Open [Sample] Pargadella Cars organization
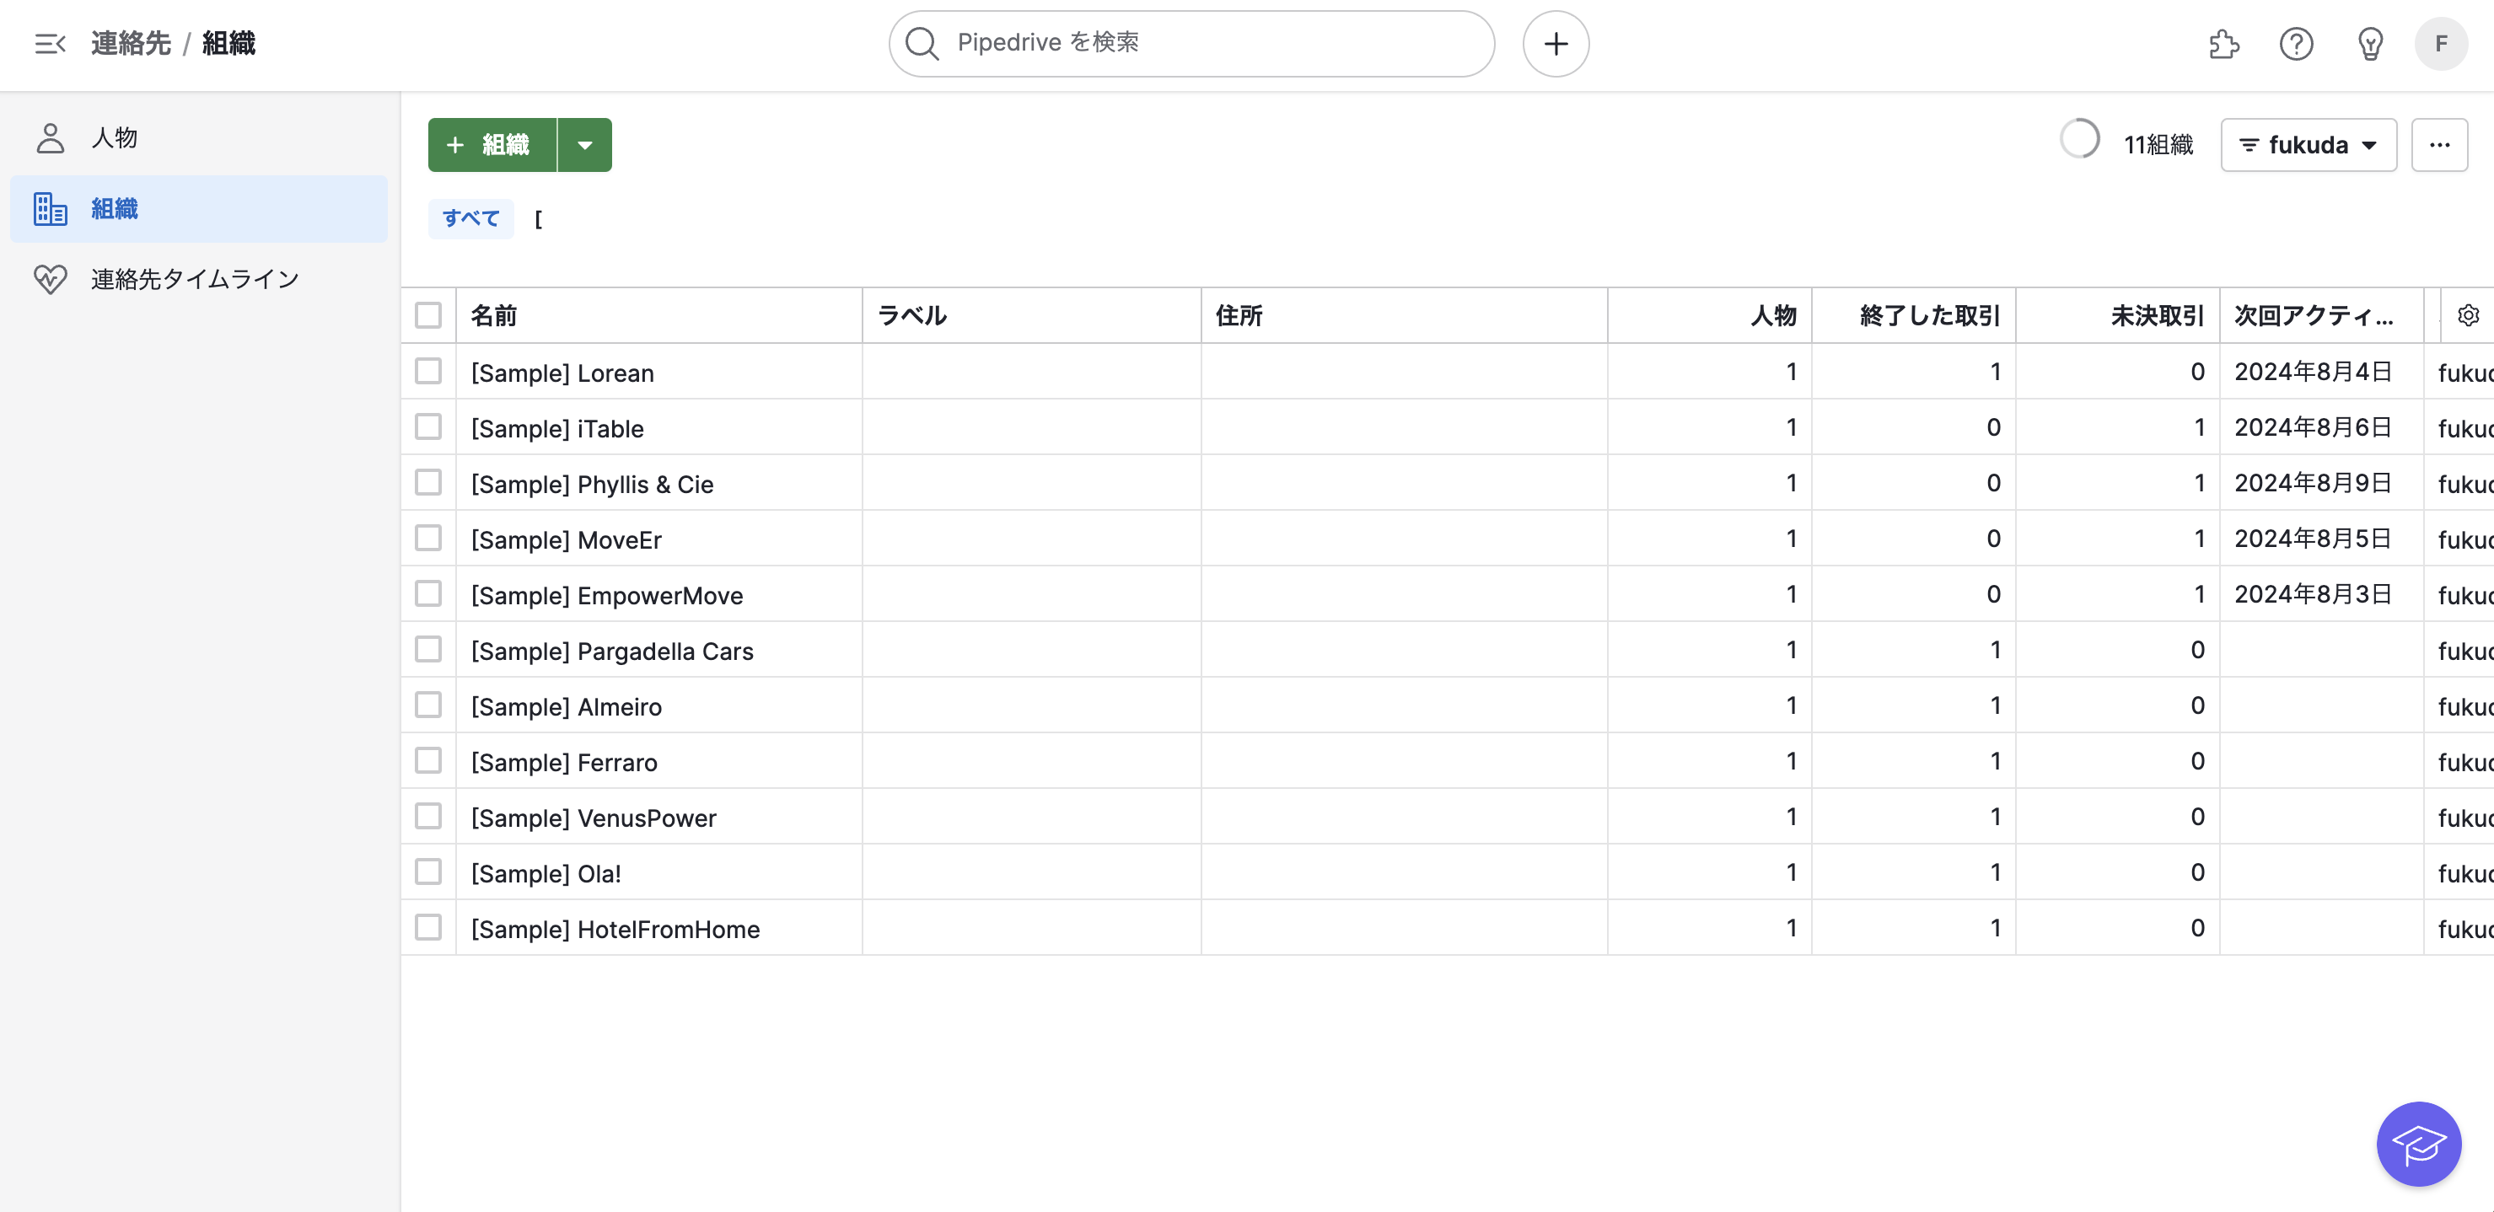The height and width of the screenshot is (1212, 2494). tap(612, 652)
